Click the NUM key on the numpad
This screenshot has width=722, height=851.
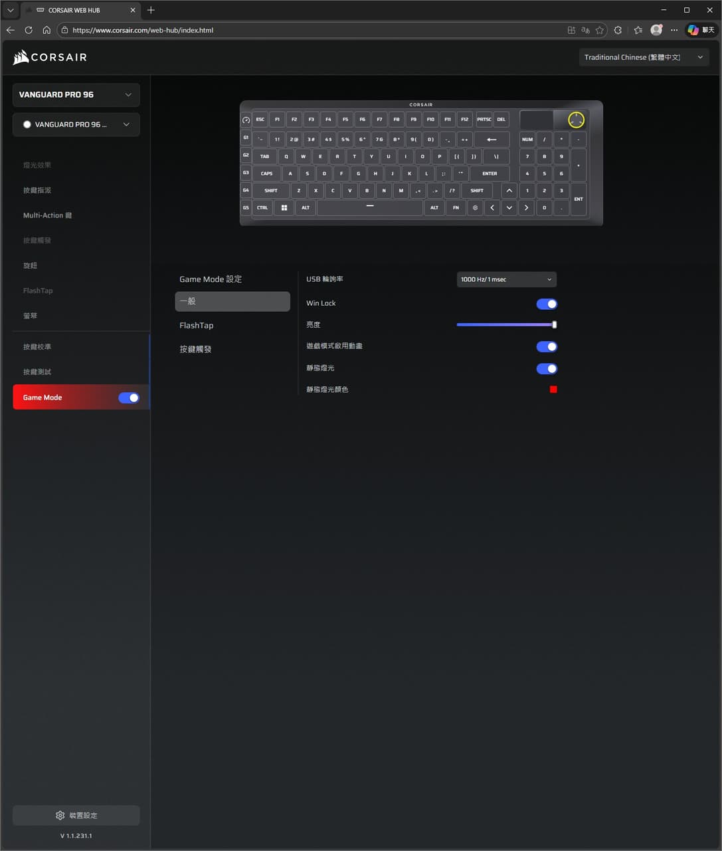pos(527,140)
